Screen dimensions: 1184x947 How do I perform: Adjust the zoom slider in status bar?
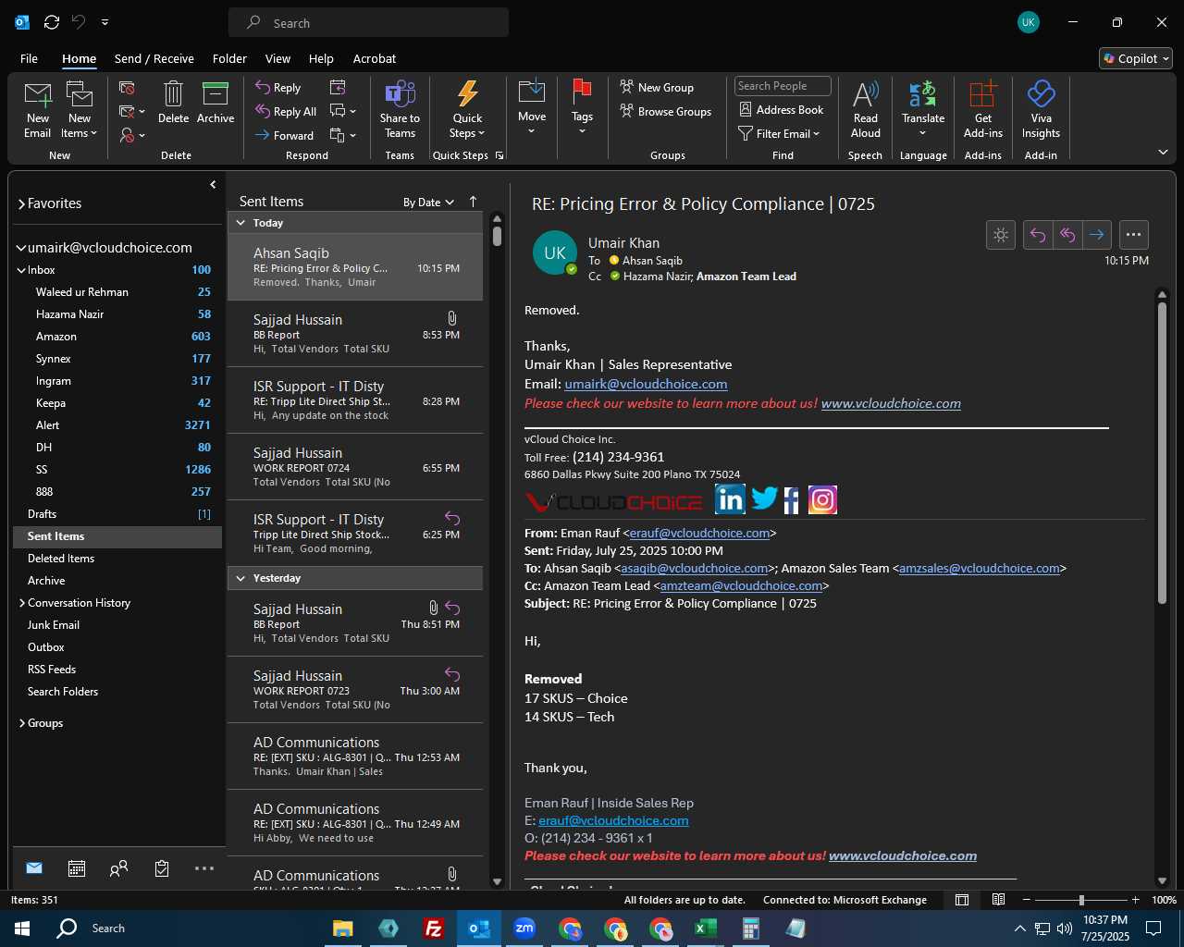pos(1080,900)
